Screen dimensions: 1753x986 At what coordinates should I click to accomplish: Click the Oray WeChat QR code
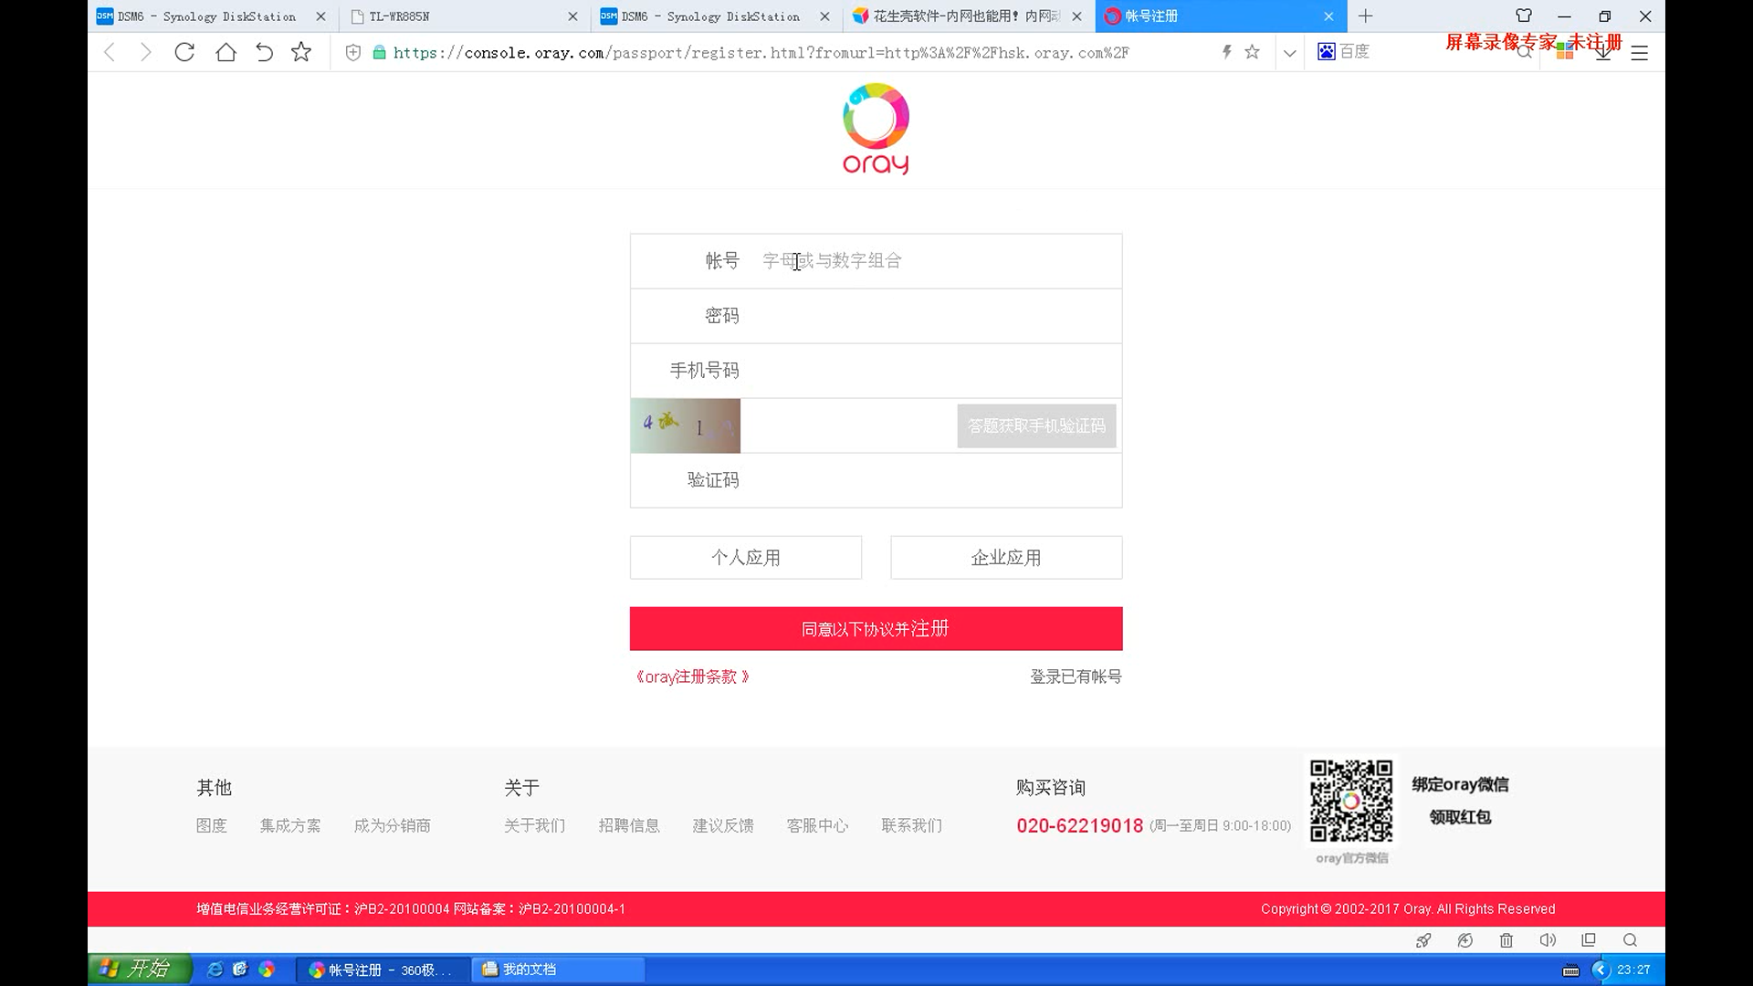1351,801
